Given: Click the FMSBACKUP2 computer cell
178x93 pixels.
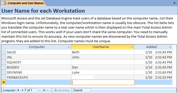Looking at the screenshot, I should point(38,77).
